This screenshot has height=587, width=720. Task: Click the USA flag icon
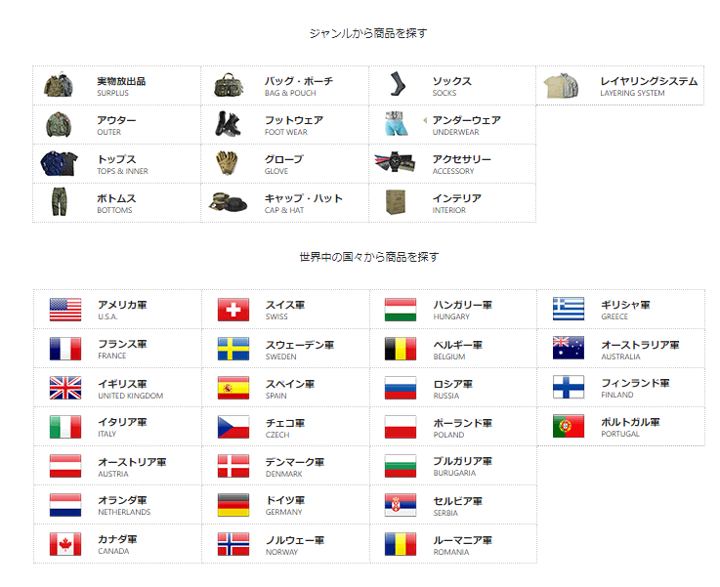[65, 310]
